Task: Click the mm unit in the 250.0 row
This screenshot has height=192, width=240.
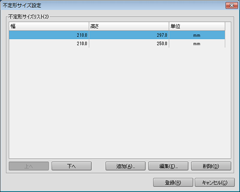Action: pos(197,44)
